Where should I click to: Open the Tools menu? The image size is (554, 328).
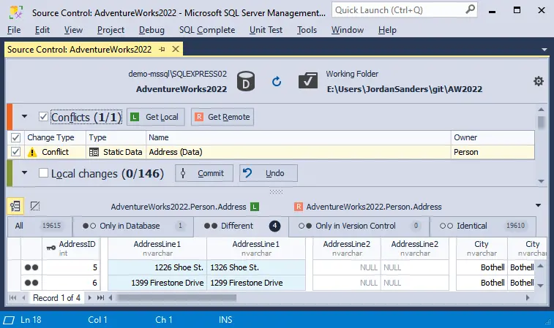point(307,30)
